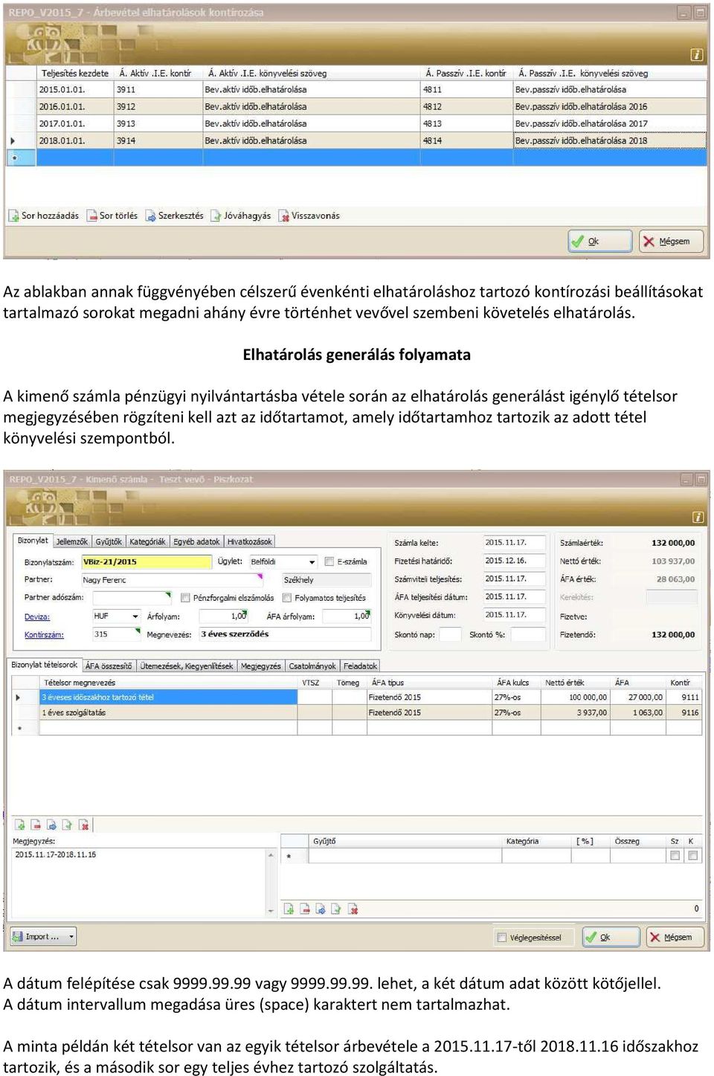The height and width of the screenshot is (1076, 714).
Task: Click the approve icon under Bizonylat tételsorok
Action: click(67, 825)
